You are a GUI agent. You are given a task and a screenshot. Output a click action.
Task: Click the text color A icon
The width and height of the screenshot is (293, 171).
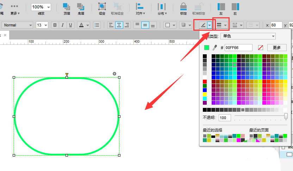pyautogui.click(x=81, y=25)
